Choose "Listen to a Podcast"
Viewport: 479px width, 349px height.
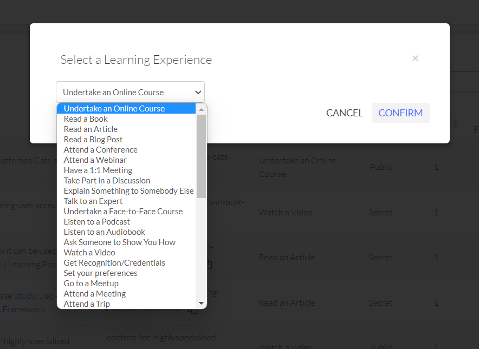pyautogui.click(x=96, y=221)
